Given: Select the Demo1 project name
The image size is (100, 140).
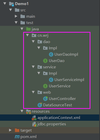Looking at the screenshot, I should click(x=22, y=4).
